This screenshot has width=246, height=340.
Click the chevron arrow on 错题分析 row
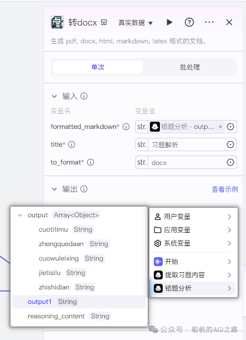[x=229, y=288]
